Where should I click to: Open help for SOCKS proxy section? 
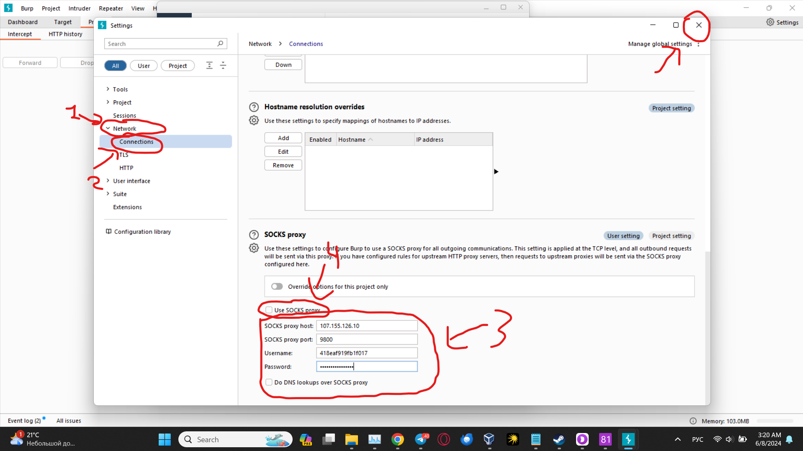(254, 235)
